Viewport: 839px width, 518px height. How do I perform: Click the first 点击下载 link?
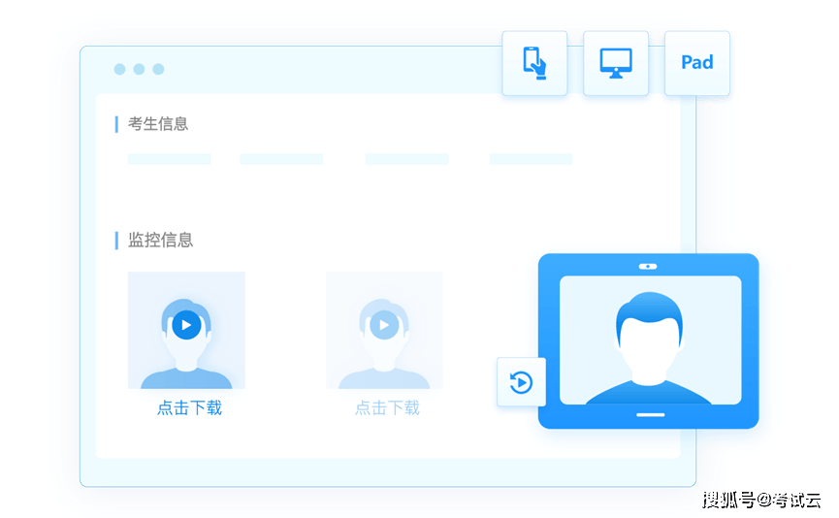tap(189, 408)
